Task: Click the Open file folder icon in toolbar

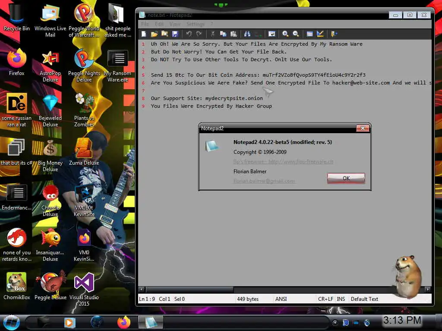Action: (154, 34)
